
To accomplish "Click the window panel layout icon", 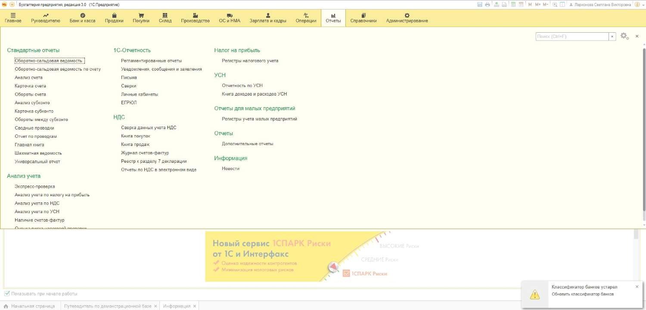I will (562, 4).
